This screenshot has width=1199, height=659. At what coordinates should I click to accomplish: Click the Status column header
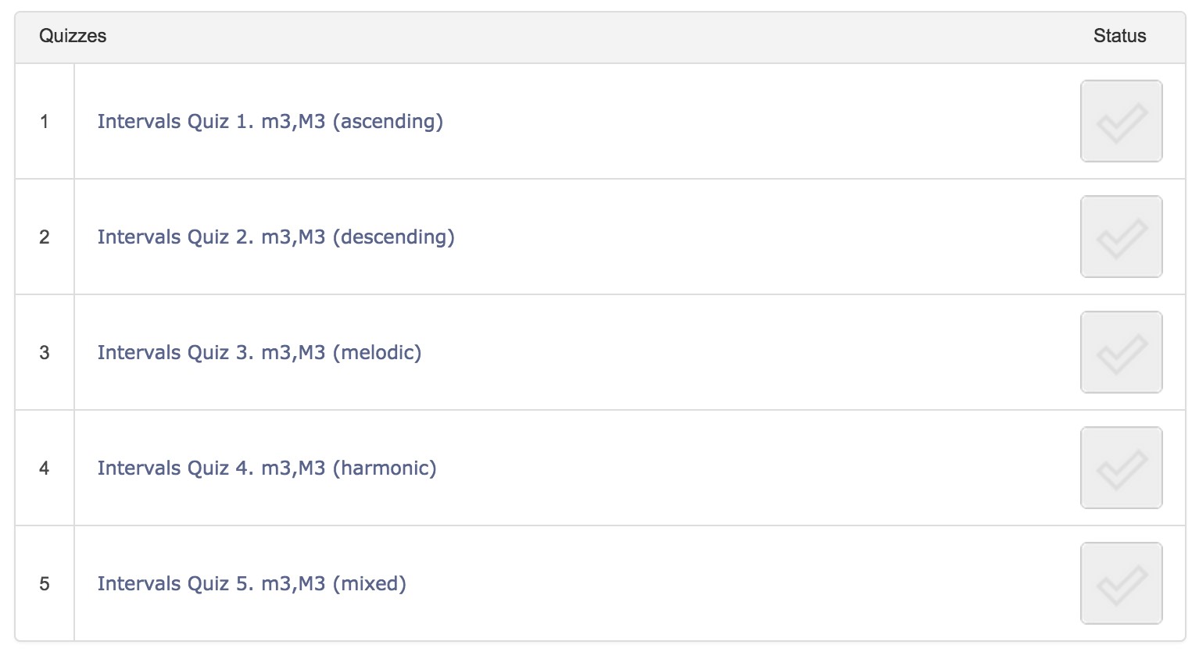tap(1119, 36)
